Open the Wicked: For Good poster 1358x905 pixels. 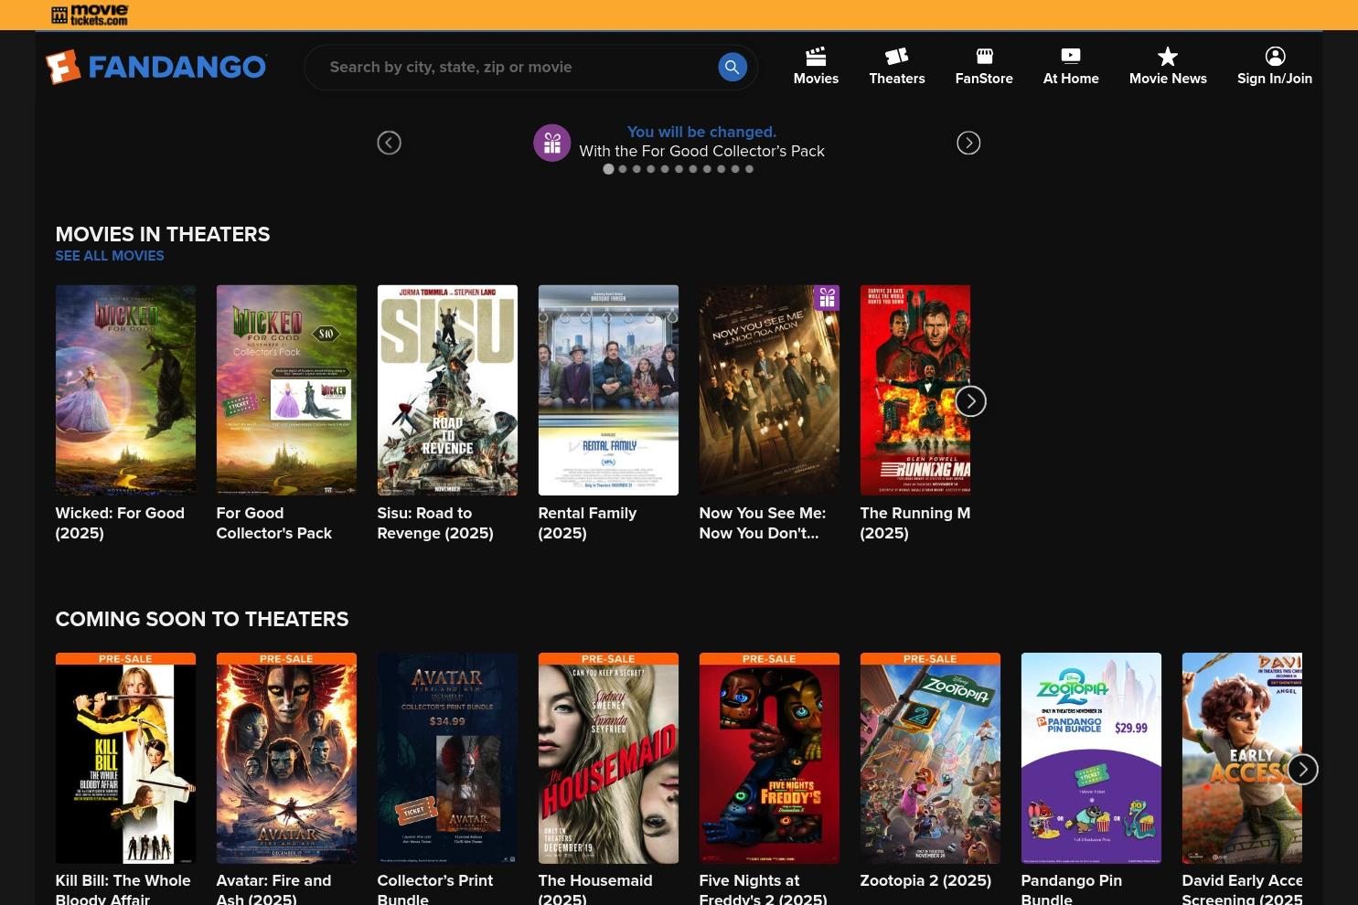[x=125, y=390]
